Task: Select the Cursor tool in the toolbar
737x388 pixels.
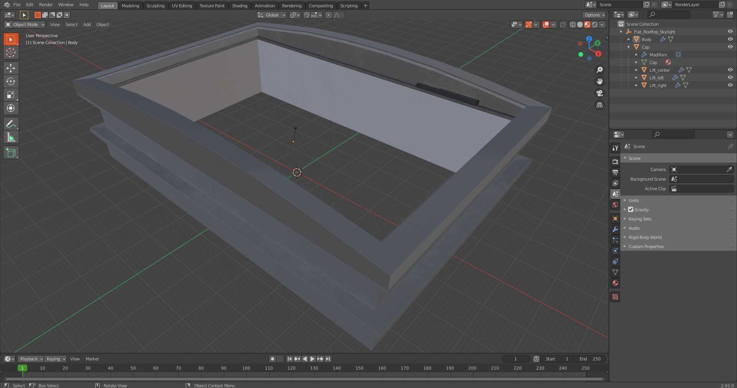Action: [11, 53]
